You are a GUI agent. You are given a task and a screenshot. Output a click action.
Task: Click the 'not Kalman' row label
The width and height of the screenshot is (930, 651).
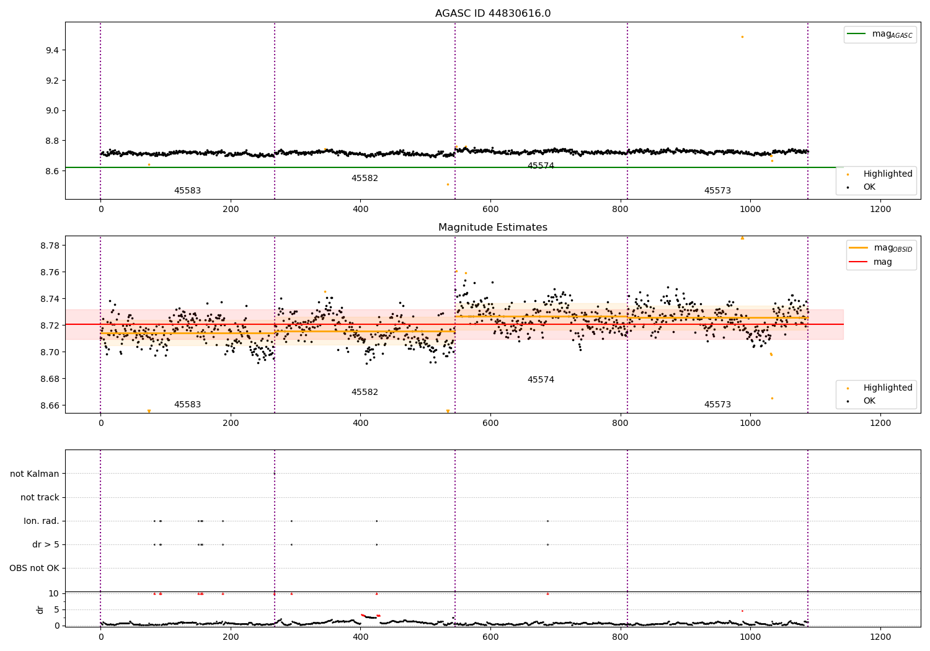(35, 474)
